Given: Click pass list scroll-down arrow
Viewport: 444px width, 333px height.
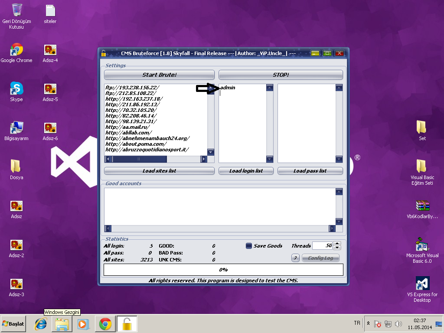Looking at the screenshot, I should click(x=339, y=159).
